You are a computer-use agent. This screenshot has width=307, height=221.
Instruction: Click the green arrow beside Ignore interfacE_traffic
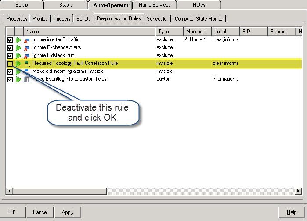click(x=18, y=40)
